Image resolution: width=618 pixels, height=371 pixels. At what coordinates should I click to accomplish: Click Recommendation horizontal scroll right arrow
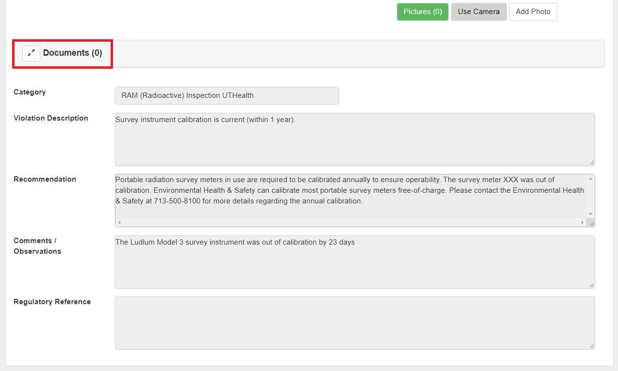583,223
